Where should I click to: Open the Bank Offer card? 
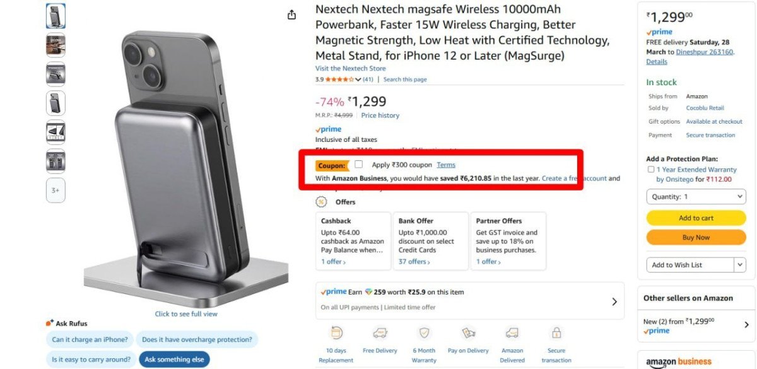430,242
